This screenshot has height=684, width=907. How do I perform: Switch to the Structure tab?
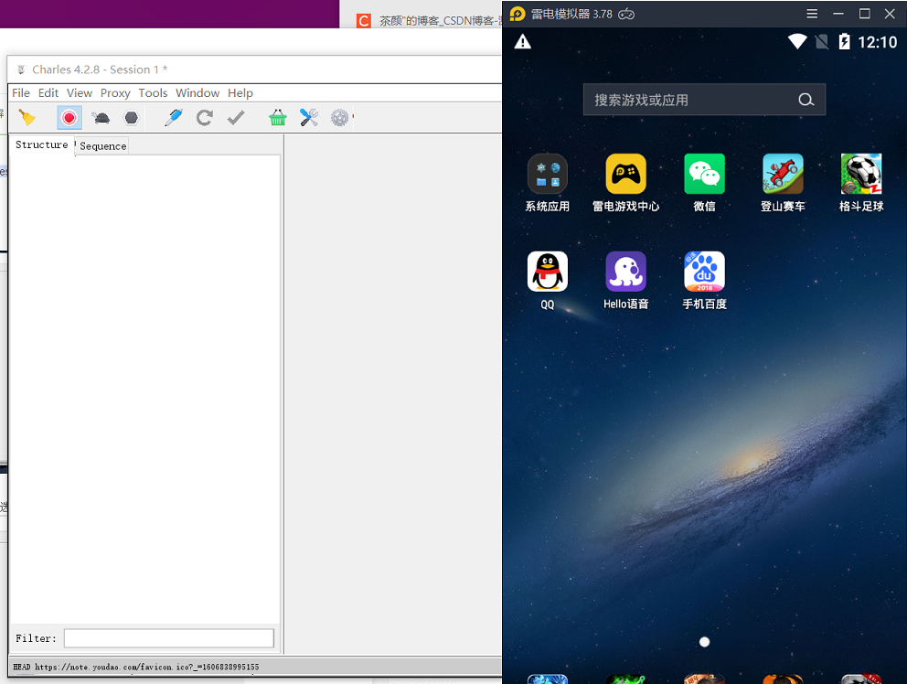(42, 144)
